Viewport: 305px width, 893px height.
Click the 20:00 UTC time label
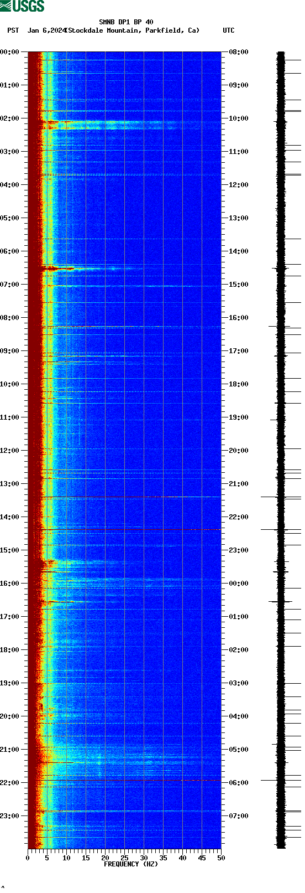pos(239,451)
